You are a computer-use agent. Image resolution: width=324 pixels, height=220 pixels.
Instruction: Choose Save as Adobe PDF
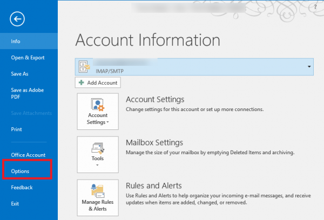click(x=29, y=93)
